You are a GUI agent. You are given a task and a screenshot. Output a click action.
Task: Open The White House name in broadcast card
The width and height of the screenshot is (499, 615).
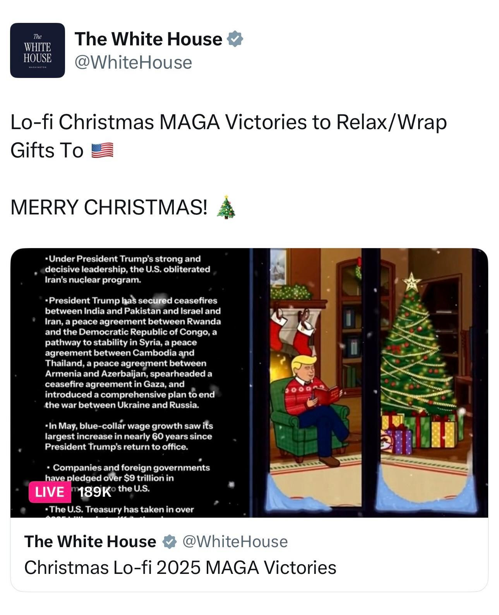tap(90, 542)
